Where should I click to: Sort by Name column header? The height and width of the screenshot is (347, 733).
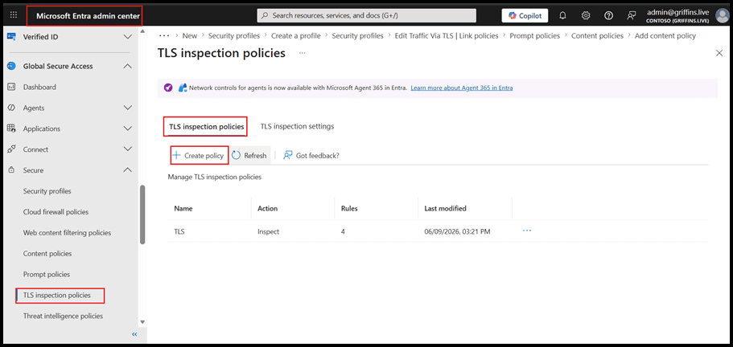183,209
